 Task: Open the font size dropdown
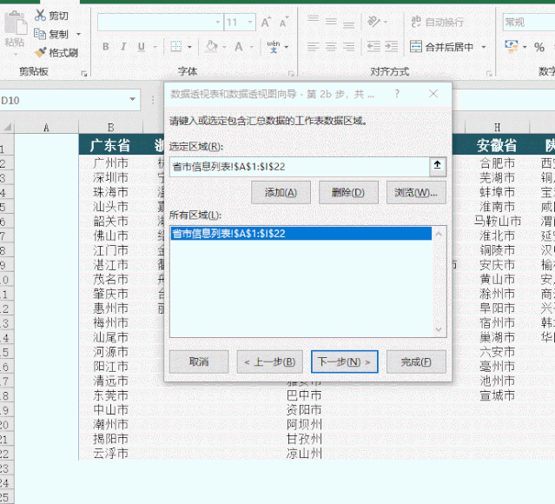250,23
